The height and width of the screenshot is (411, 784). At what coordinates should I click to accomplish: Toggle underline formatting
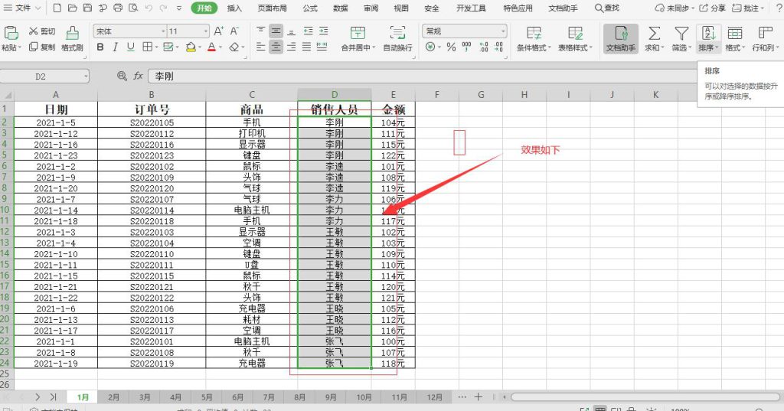point(130,47)
